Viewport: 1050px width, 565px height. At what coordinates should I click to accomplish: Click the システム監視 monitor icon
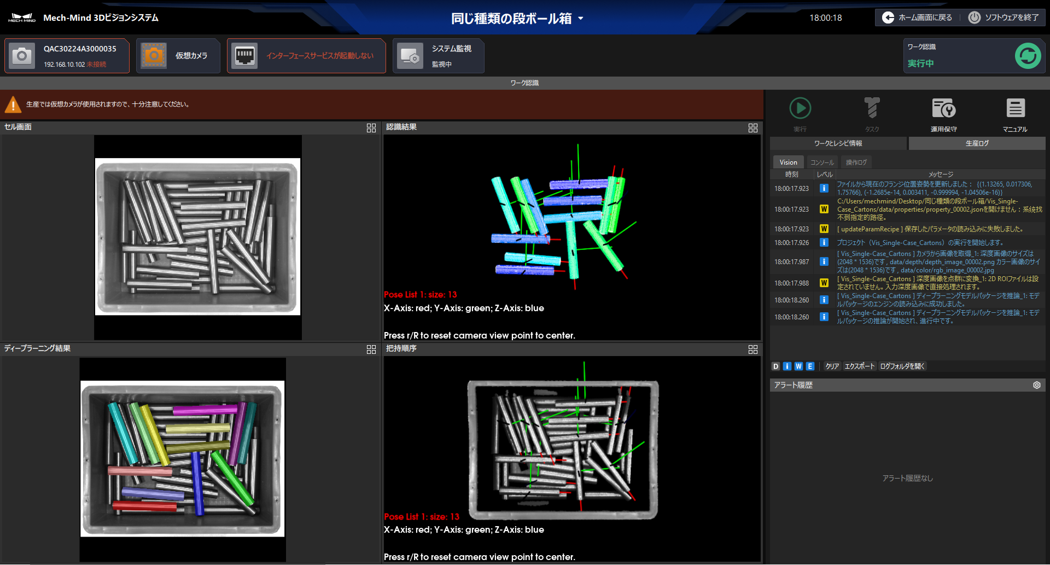pos(410,56)
